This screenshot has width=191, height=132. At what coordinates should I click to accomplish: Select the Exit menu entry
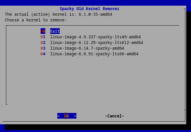point(55,31)
